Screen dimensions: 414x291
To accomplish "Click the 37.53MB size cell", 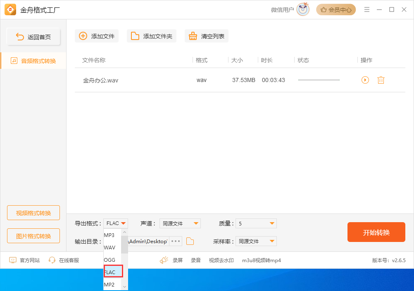I will pos(244,80).
